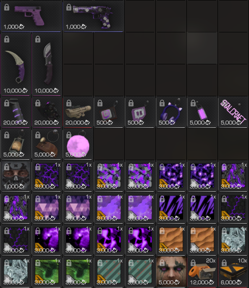249x288 pixels.
Task: Pick the pink moon charm
Action: click(x=78, y=144)
